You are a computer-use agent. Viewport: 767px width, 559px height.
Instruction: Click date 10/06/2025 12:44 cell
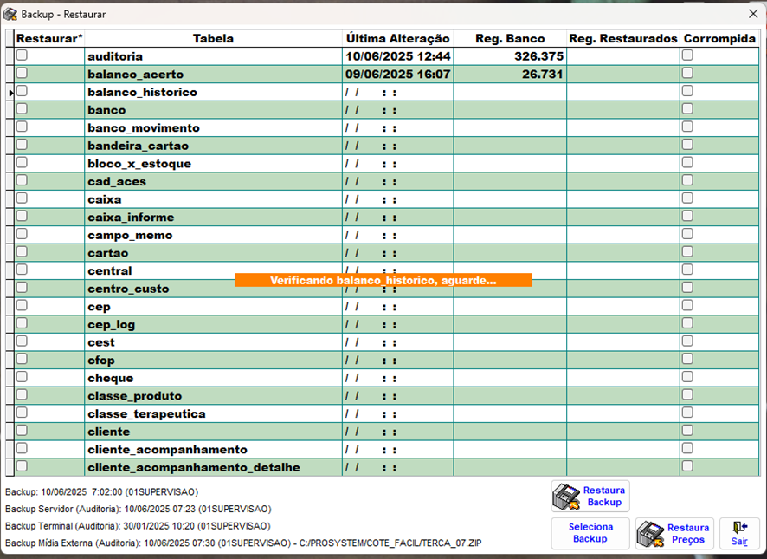click(x=397, y=56)
